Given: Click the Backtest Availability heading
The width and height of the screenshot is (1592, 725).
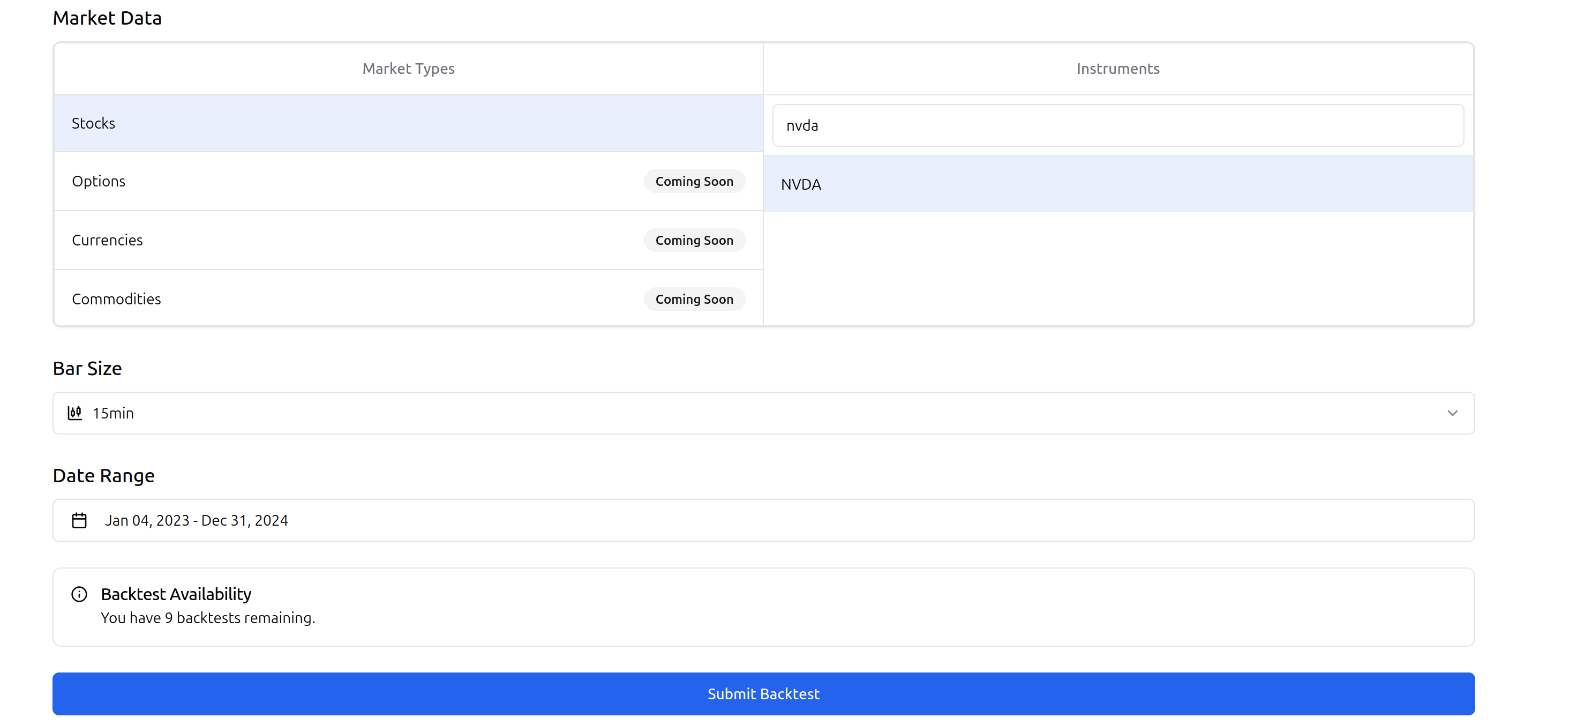Looking at the screenshot, I should tap(176, 594).
